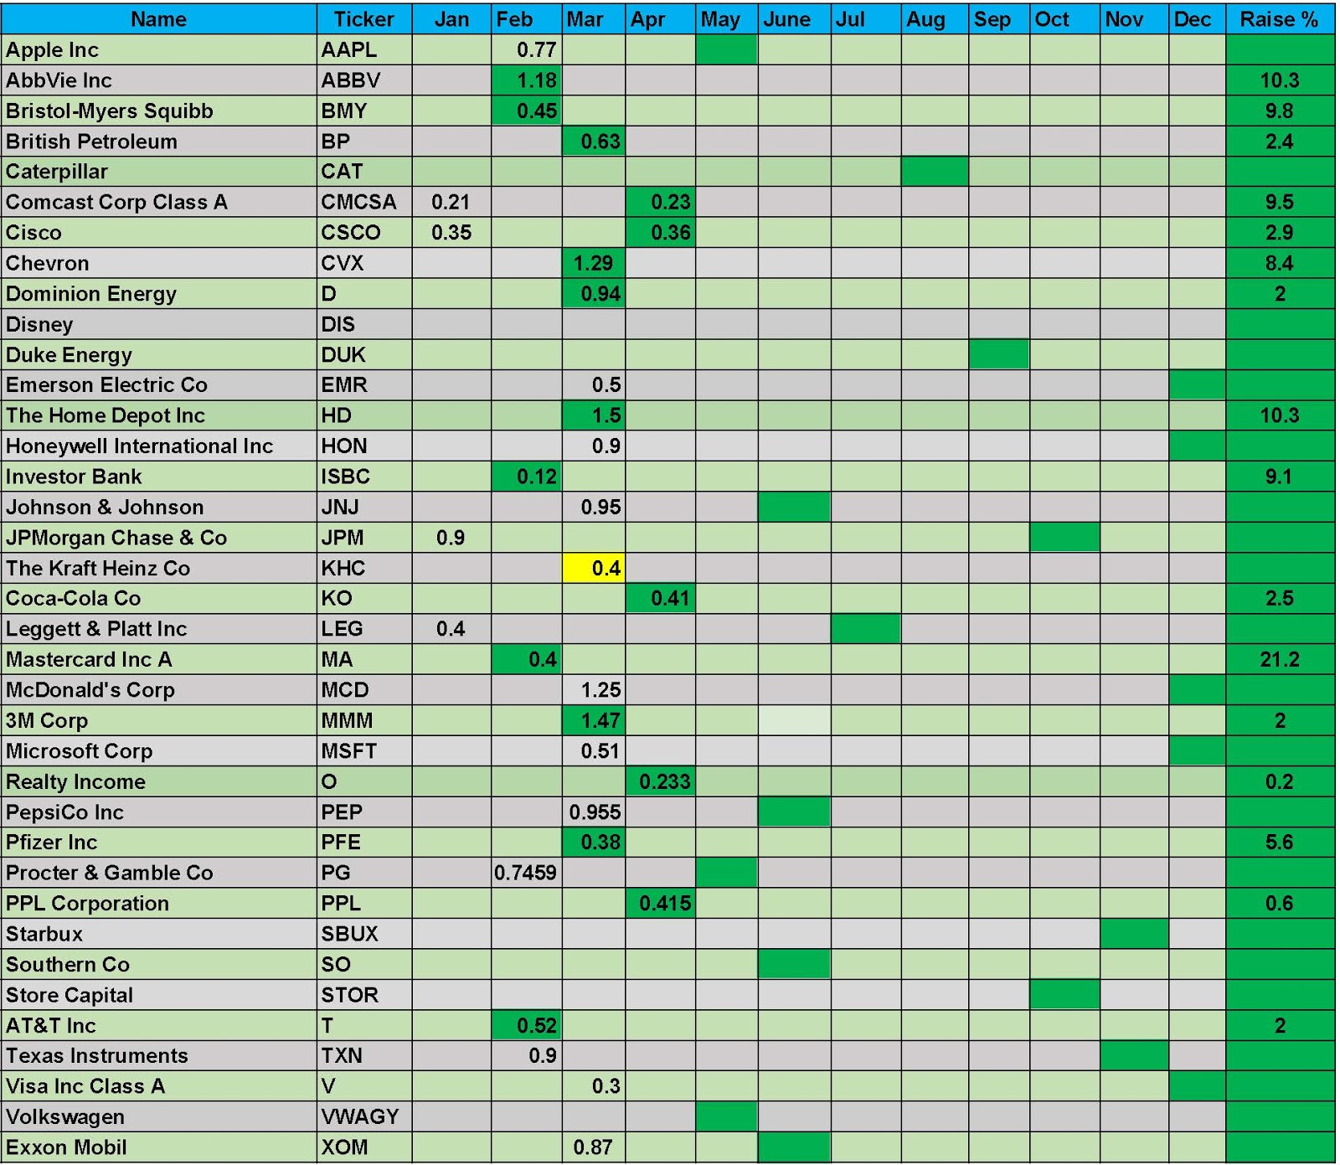Viewport: 1340px width, 1165px height.
Task: Click Leggett & Platt green July cell
Action: pyautogui.click(x=866, y=628)
